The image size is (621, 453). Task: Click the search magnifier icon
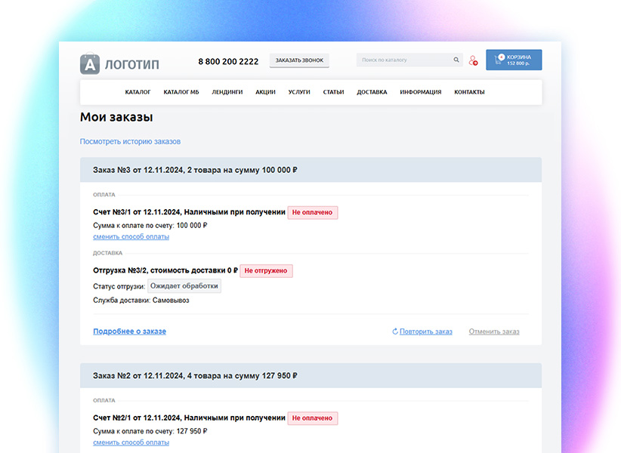pos(456,60)
